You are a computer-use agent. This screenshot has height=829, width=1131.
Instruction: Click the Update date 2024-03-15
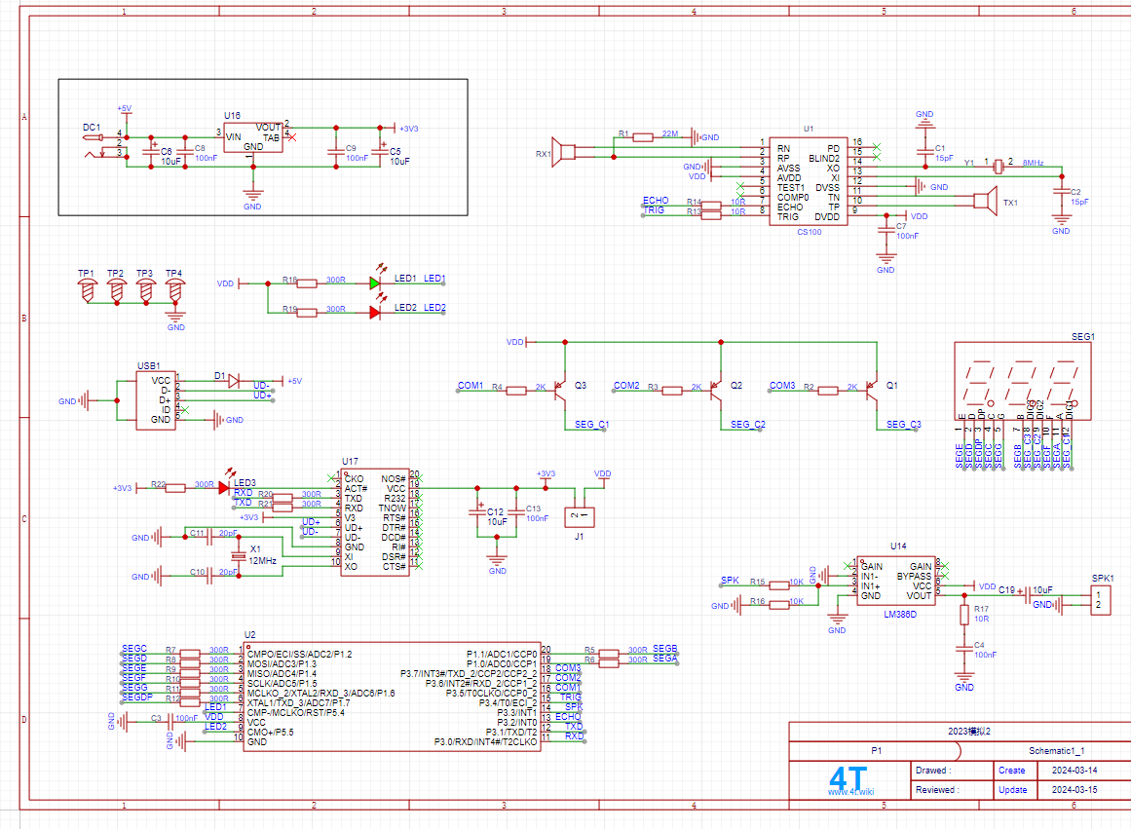[x=1074, y=790]
